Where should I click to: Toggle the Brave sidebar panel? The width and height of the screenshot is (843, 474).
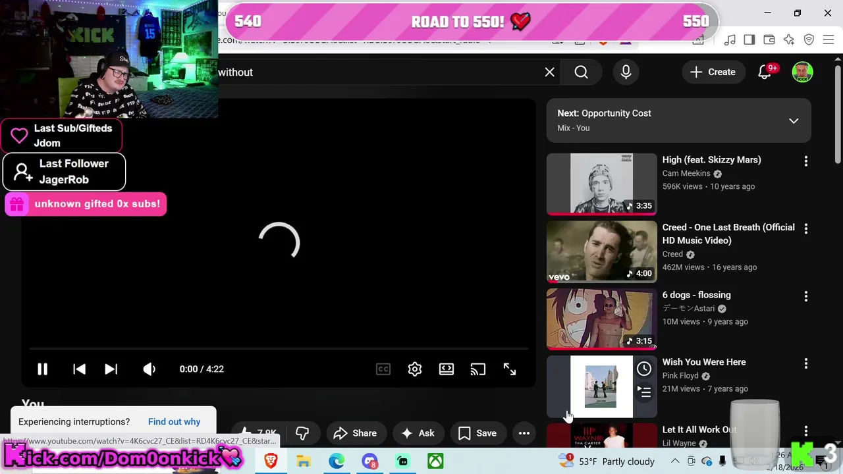click(749, 40)
